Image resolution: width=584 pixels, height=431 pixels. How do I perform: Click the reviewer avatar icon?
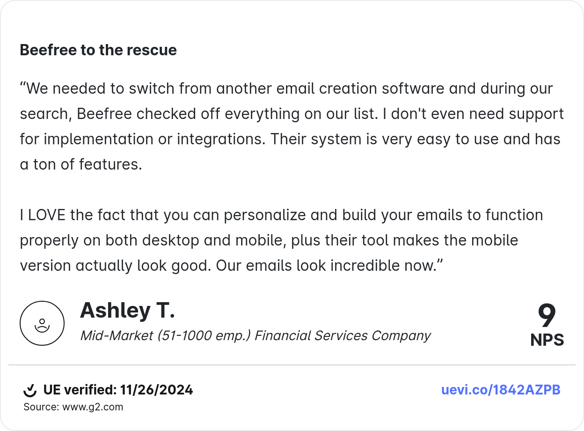coord(42,323)
